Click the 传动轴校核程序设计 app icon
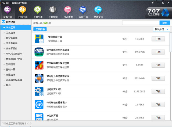This screenshot has height=127, width=172. point(39,105)
